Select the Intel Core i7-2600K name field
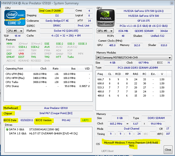Screen dimensions: 175x156 pyautogui.click(x=51, y=11)
